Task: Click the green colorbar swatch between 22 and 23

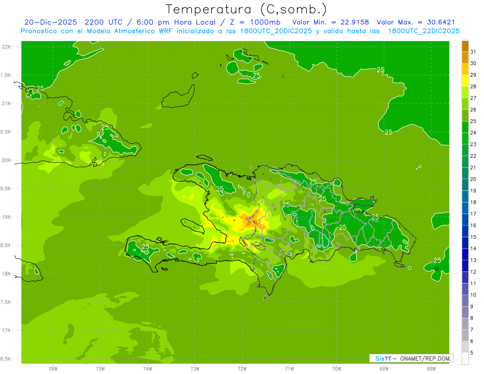Action: point(465,150)
